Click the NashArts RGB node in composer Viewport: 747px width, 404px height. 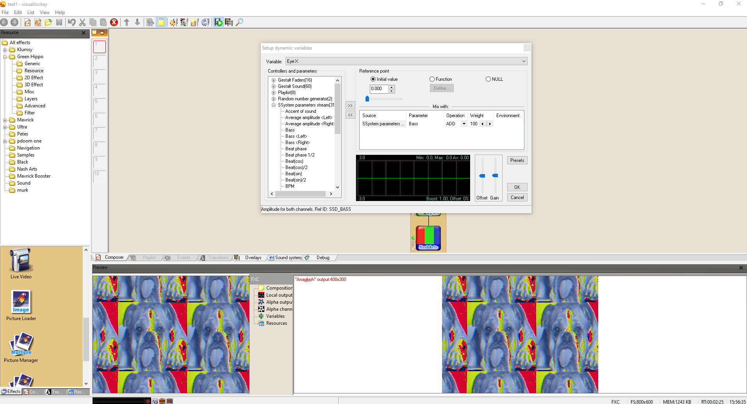point(428,237)
